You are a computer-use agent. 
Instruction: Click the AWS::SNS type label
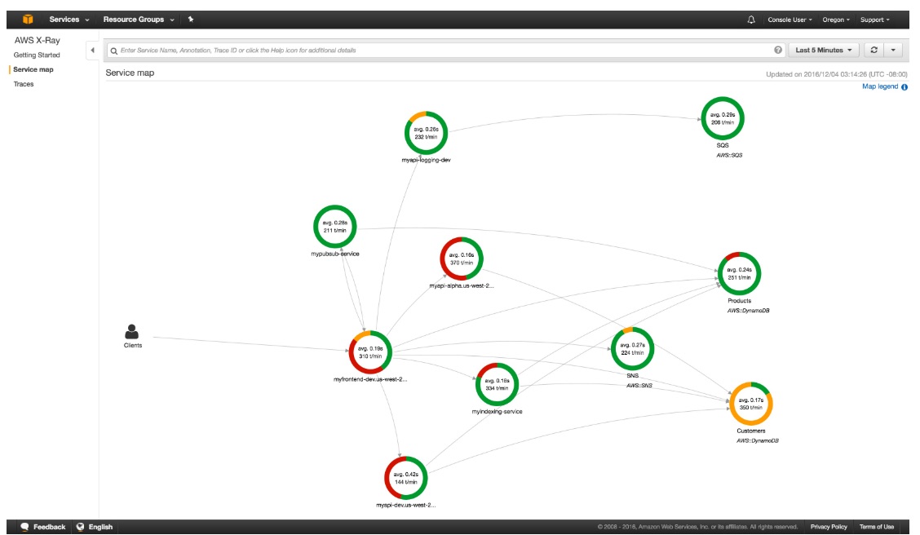[x=639, y=386]
